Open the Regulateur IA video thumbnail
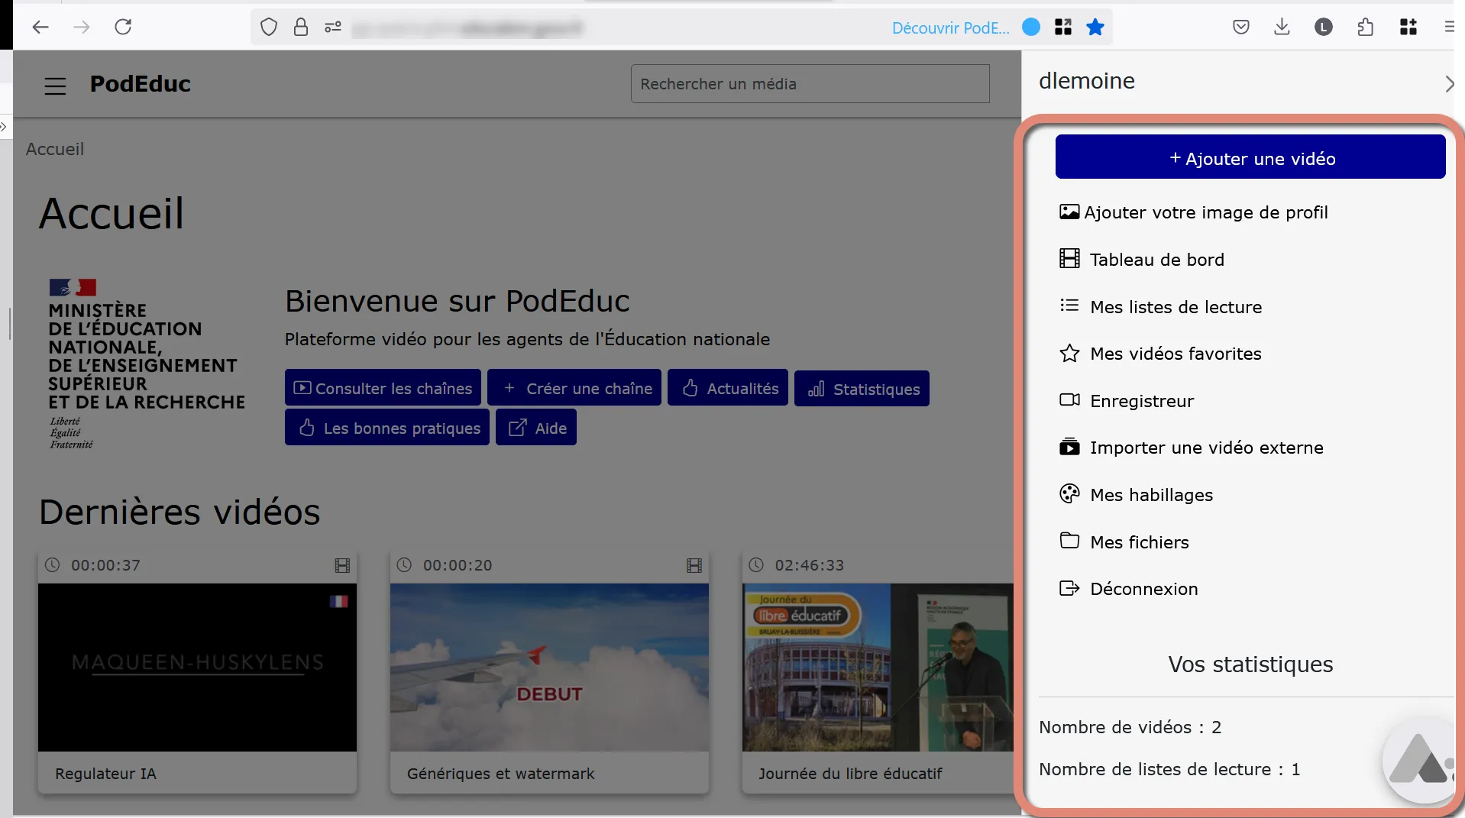This screenshot has width=1465, height=818. coord(197,668)
